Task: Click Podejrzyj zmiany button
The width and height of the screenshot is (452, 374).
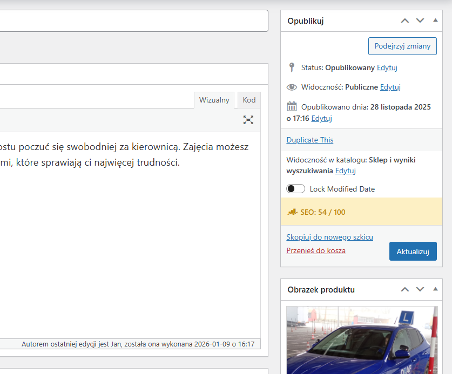Action: (402, 46)
